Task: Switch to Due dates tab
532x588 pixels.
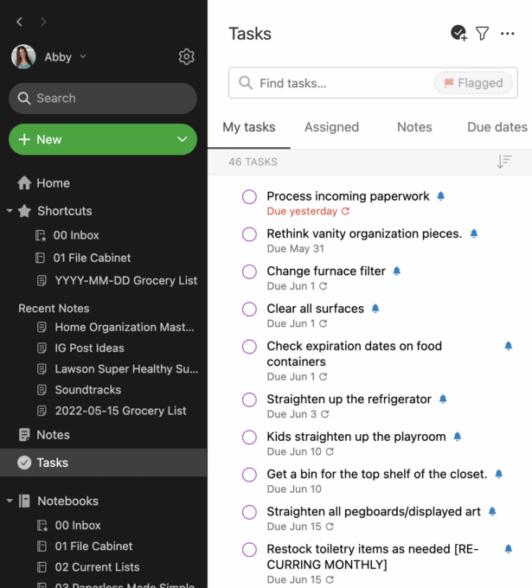Action: pyautogui.click(x=497, y=127)
